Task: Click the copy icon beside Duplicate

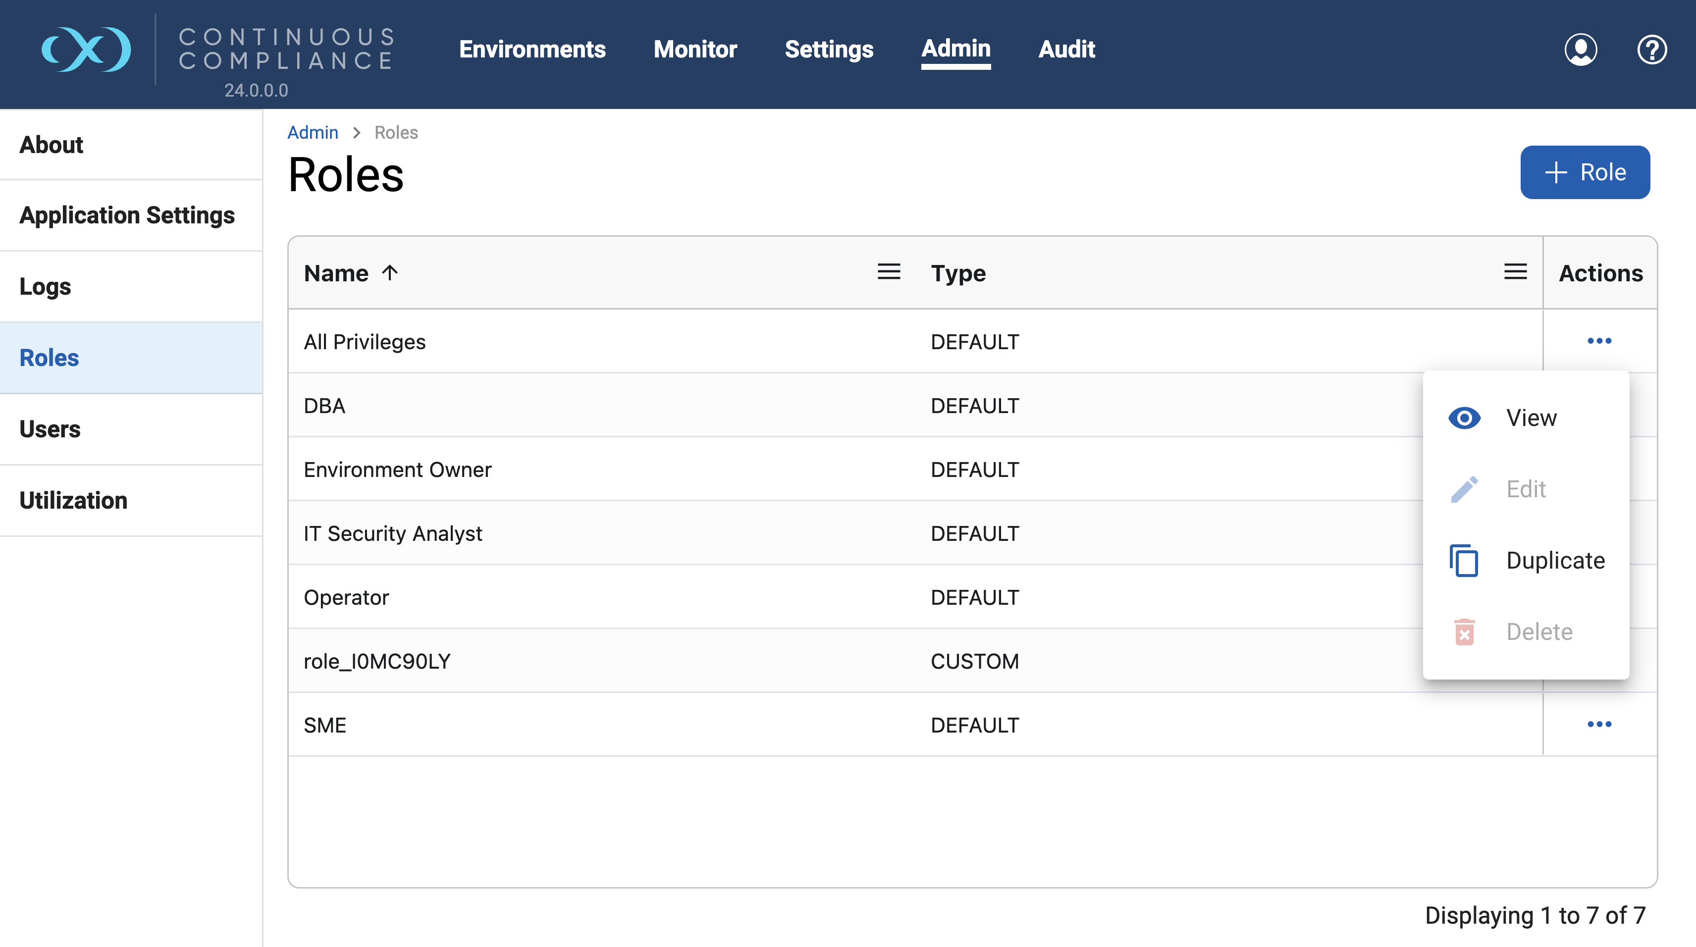Action: [x=1464, y=561]
